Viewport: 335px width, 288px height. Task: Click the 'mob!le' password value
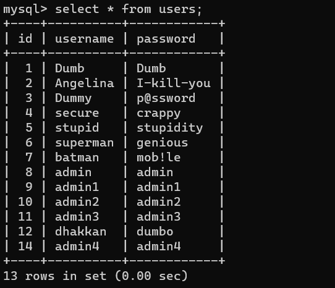(158, 158)
